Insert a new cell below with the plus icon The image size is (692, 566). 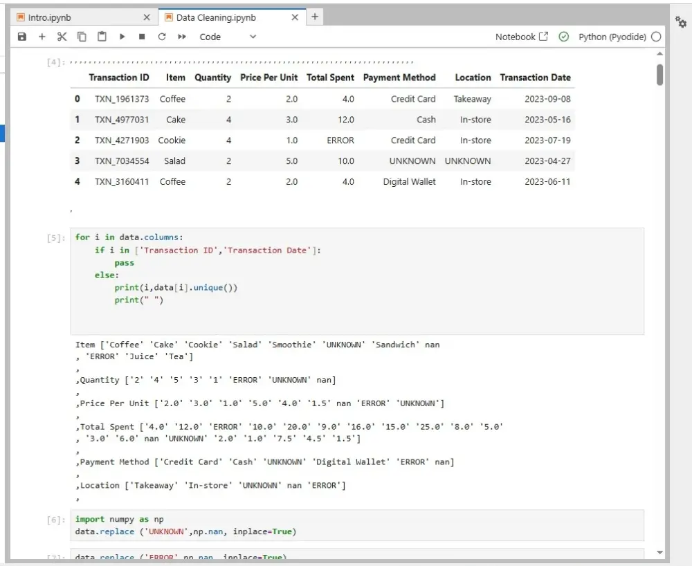tap(42, 37)
